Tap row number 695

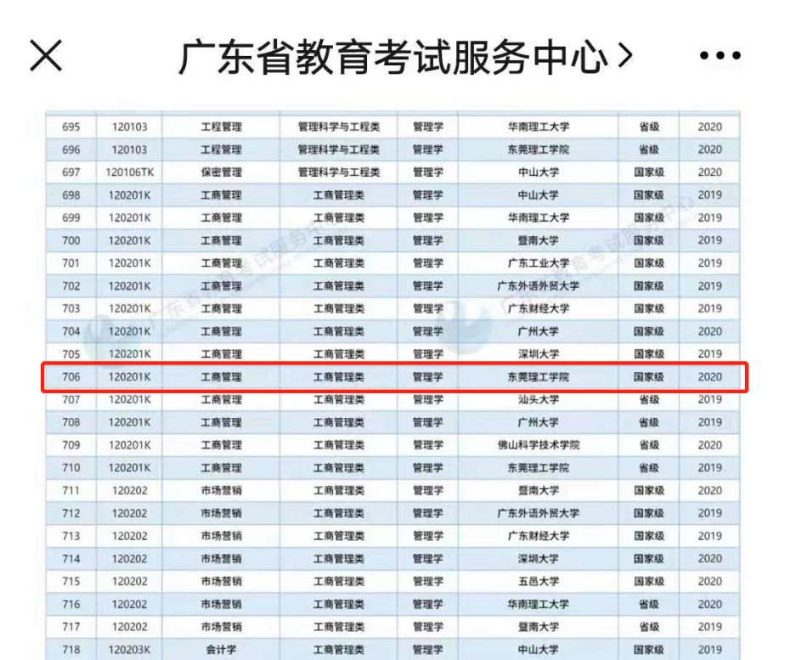tap(71, 127)
